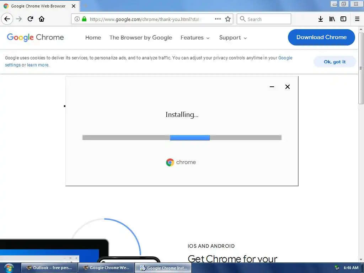This screenshot has width=364, height=273.
Task: Minimize the Firefox browser window
Action: pyautogui.click(x=334, y=4)
